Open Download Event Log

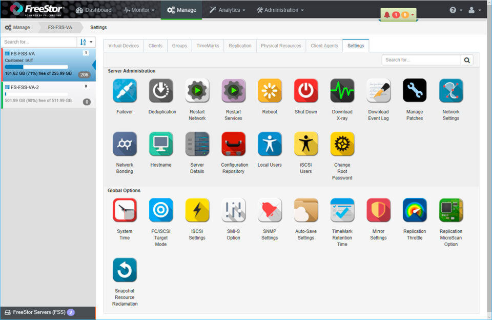pos(378,91)
